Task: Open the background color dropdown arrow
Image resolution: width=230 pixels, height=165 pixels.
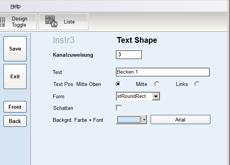Action: click(x=144, y=120)
